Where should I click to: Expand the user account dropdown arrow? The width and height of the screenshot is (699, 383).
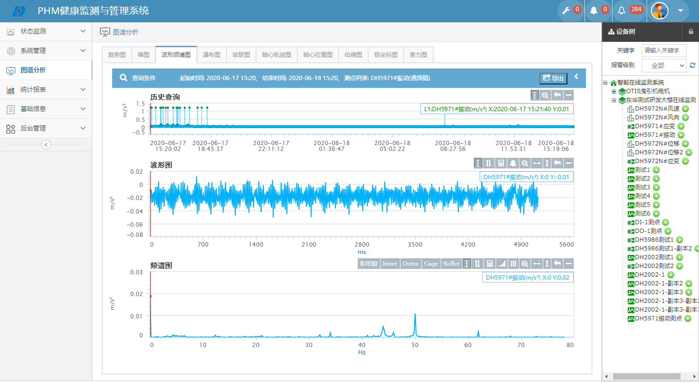click(681, 11)
